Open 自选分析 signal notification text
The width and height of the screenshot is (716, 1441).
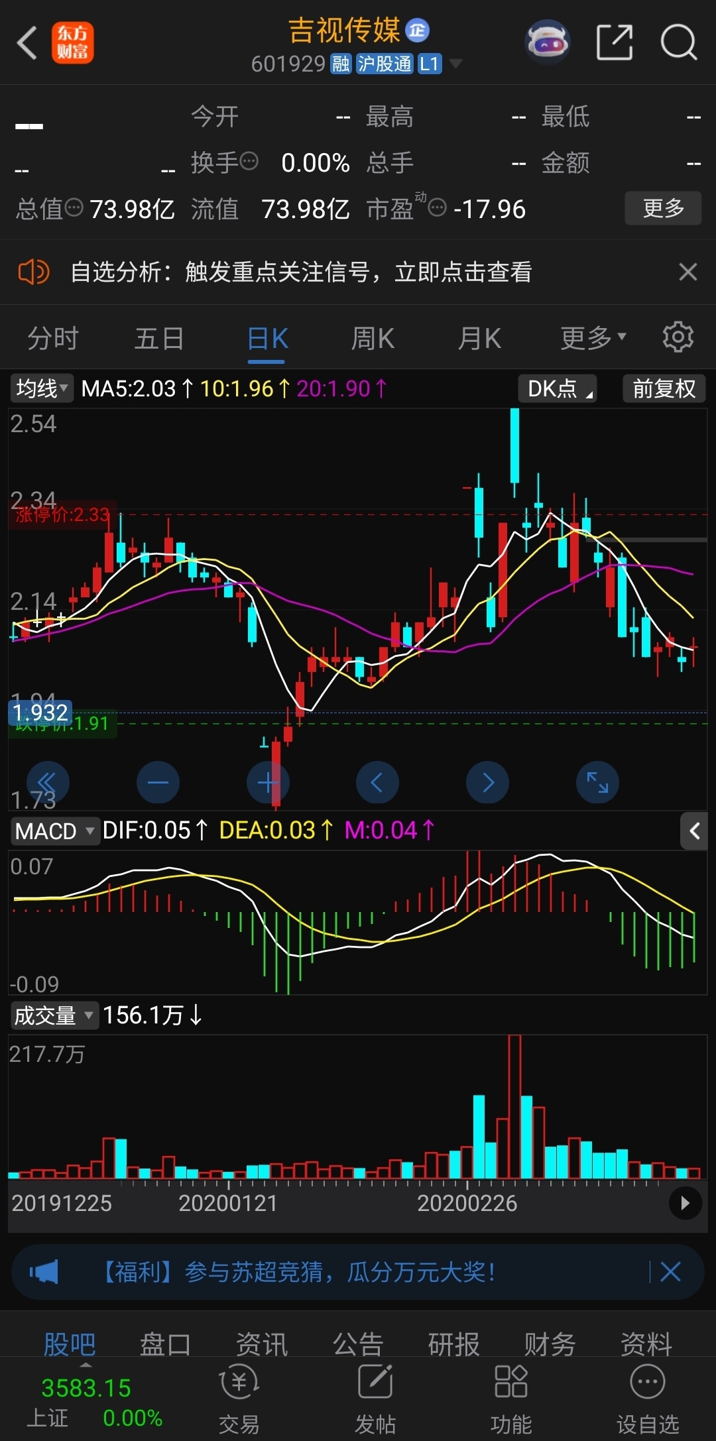[301, 272]
